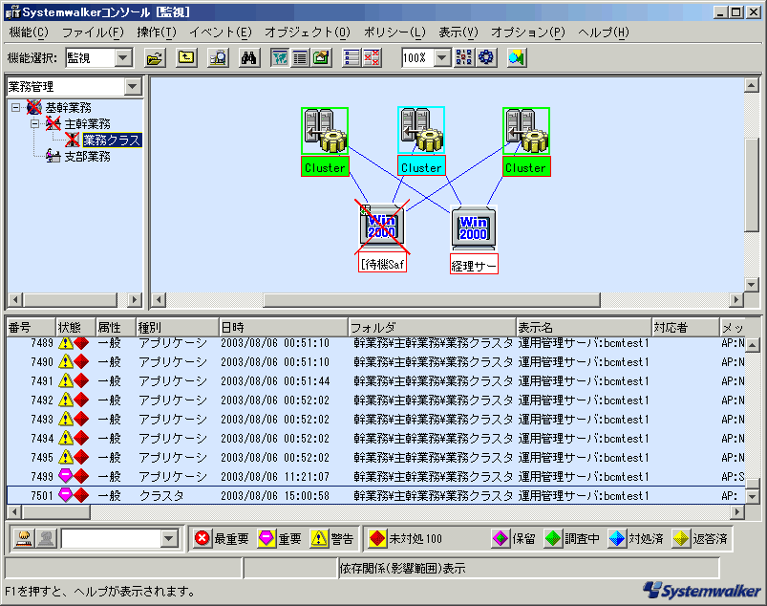
Task: Toggle the map view display button
Action: (x=280, y=58)
